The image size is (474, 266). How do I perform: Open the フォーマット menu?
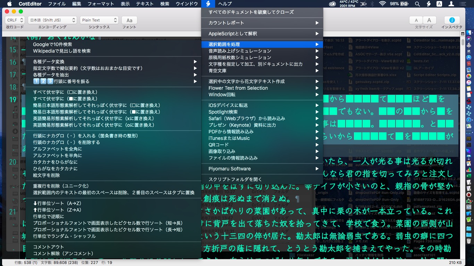[101, 4]
